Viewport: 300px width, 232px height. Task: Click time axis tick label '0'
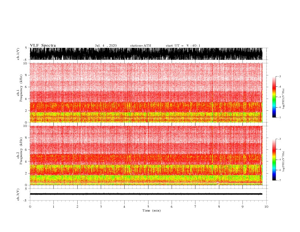(30, 207)
